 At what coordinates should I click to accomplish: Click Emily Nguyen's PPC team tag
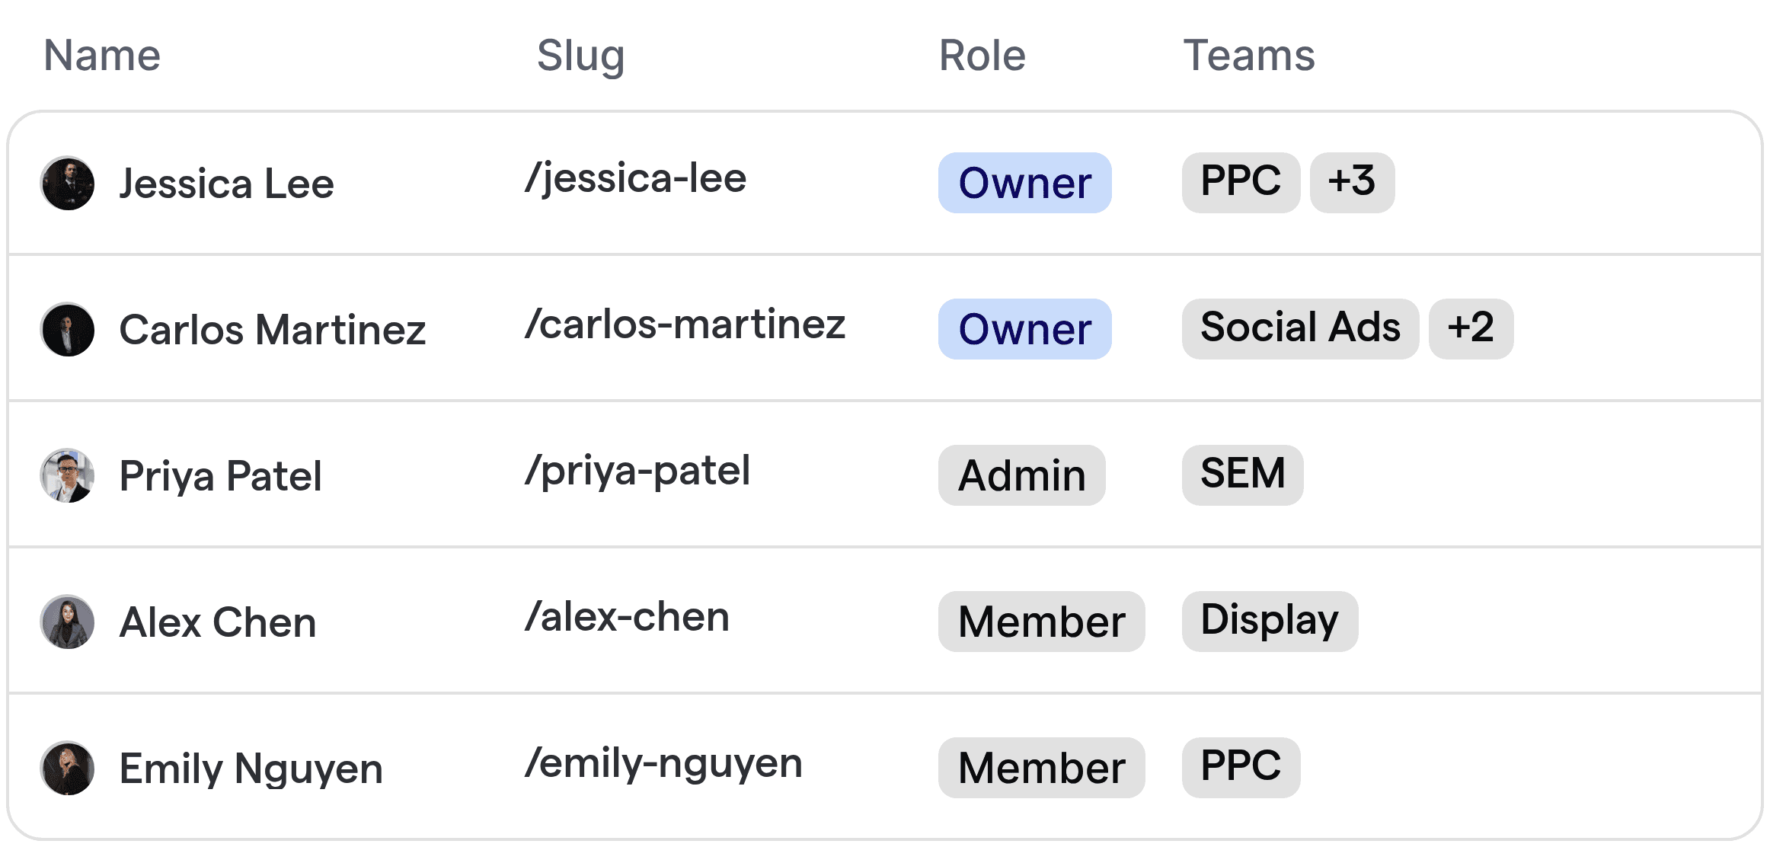click(x=1241, y=768)
